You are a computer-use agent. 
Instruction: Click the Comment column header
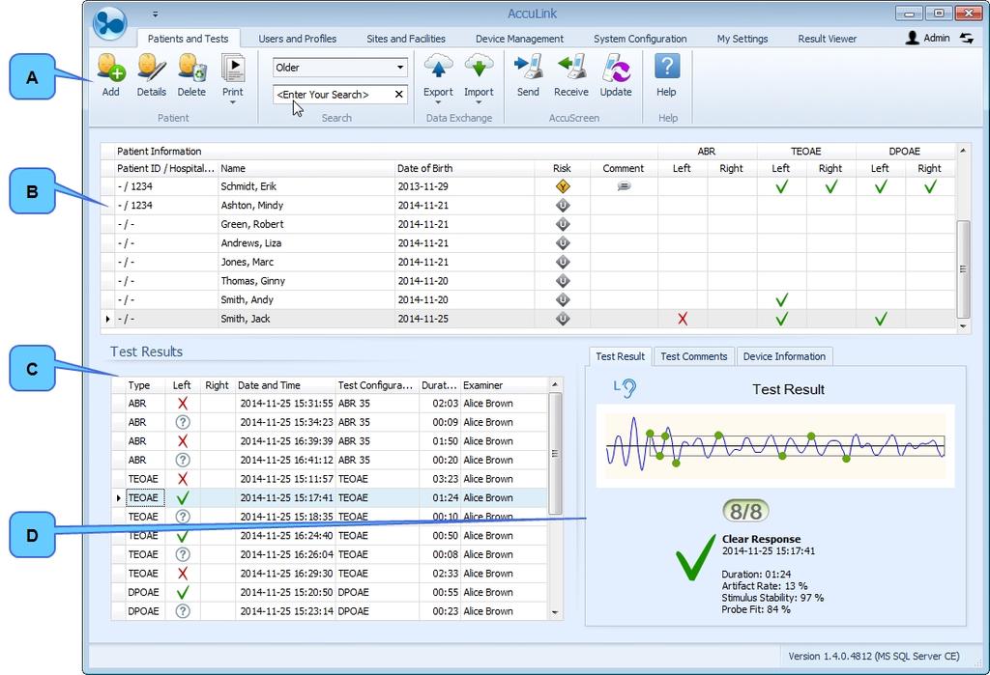point(624,168)
